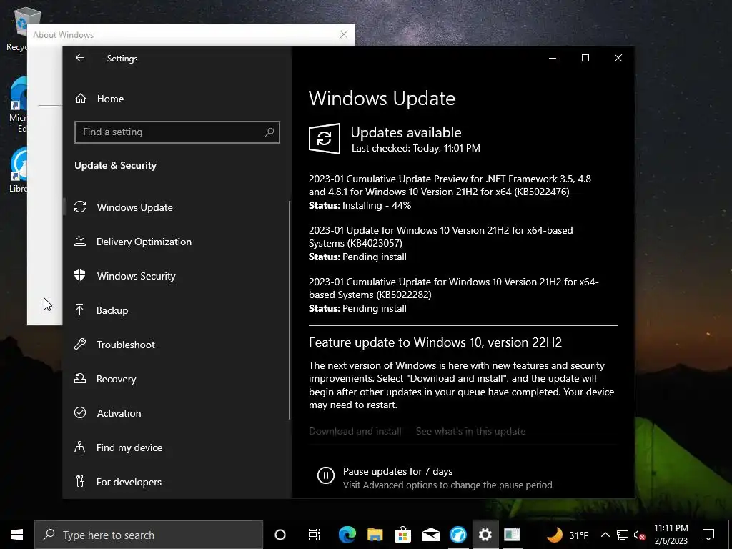Open File Explorer from the taskbar
Image resolution: width=732 pixels, height=549 pixels.
pyautogui.click(x=375, y=535)
